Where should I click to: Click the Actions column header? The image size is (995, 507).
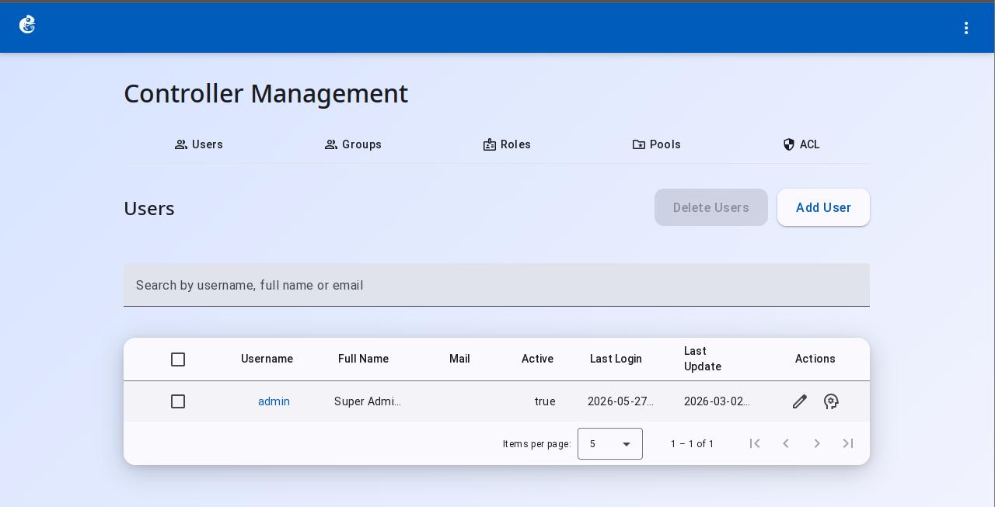815,359
